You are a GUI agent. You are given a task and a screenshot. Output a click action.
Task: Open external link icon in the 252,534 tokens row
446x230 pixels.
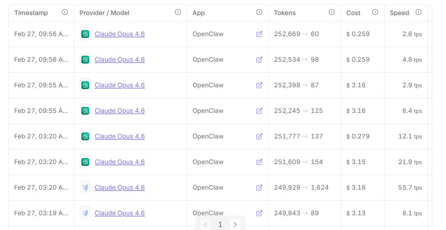click(259, 60)
